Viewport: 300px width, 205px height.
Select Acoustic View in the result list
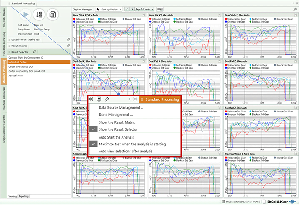39,76
